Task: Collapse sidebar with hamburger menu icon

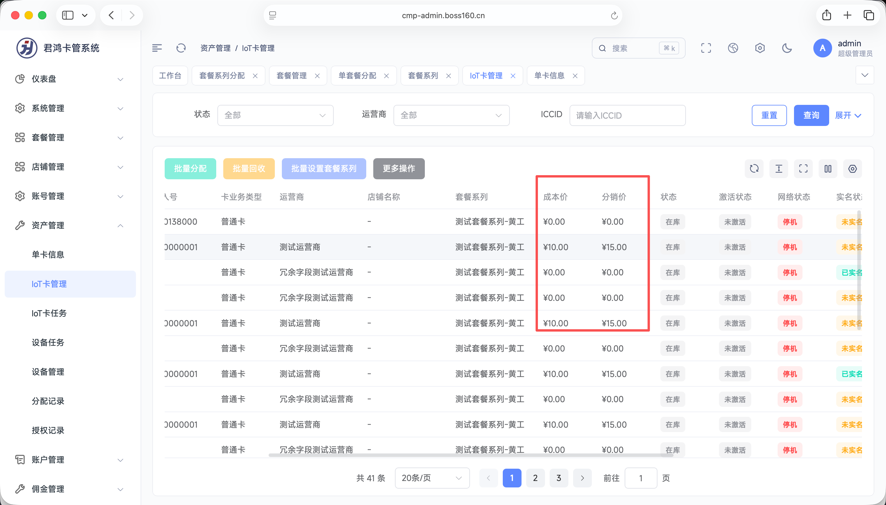Action: (157, 48)
